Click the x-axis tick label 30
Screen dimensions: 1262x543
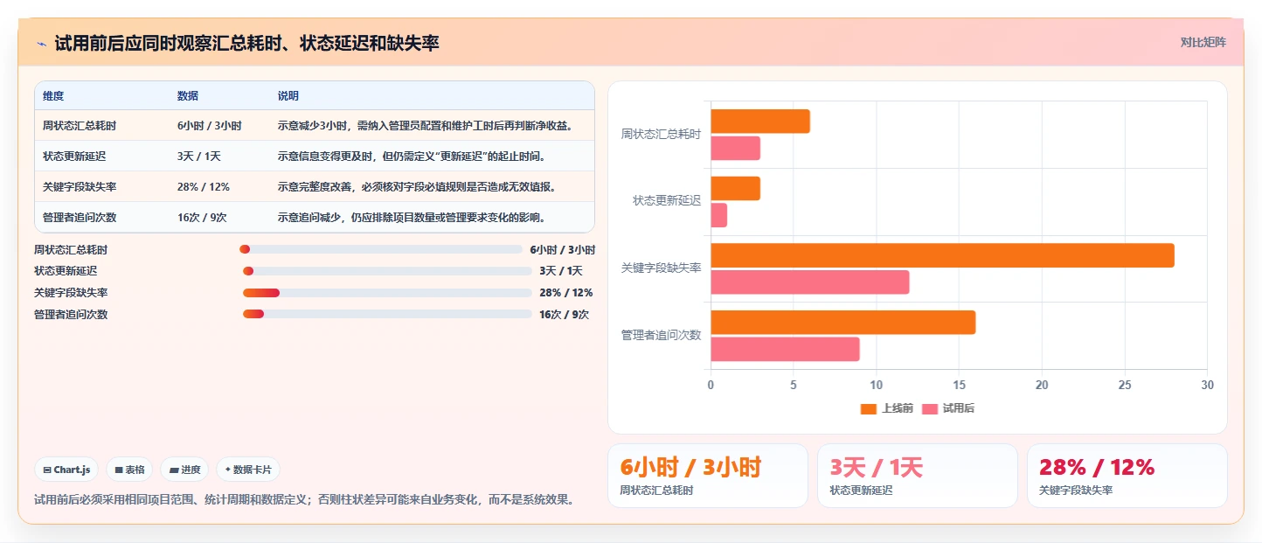point(1207,385)
